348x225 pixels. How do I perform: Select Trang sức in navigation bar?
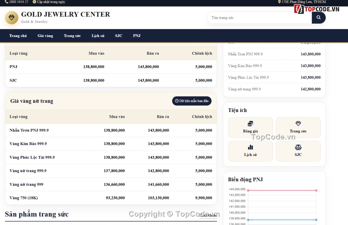pos(72,36)
